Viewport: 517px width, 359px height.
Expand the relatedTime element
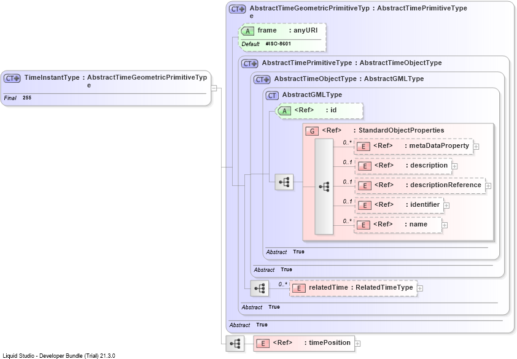420,288
